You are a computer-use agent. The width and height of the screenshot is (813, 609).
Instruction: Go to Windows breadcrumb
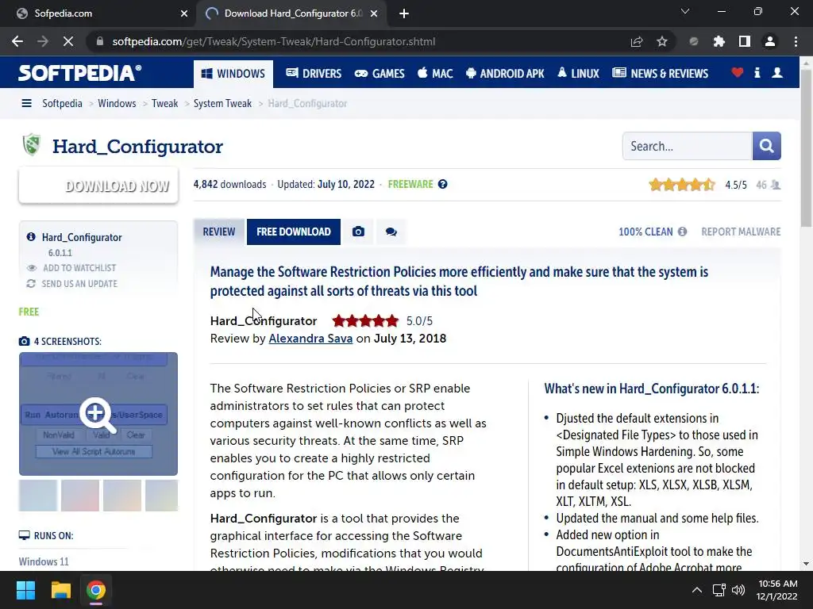tap(117, 104)
